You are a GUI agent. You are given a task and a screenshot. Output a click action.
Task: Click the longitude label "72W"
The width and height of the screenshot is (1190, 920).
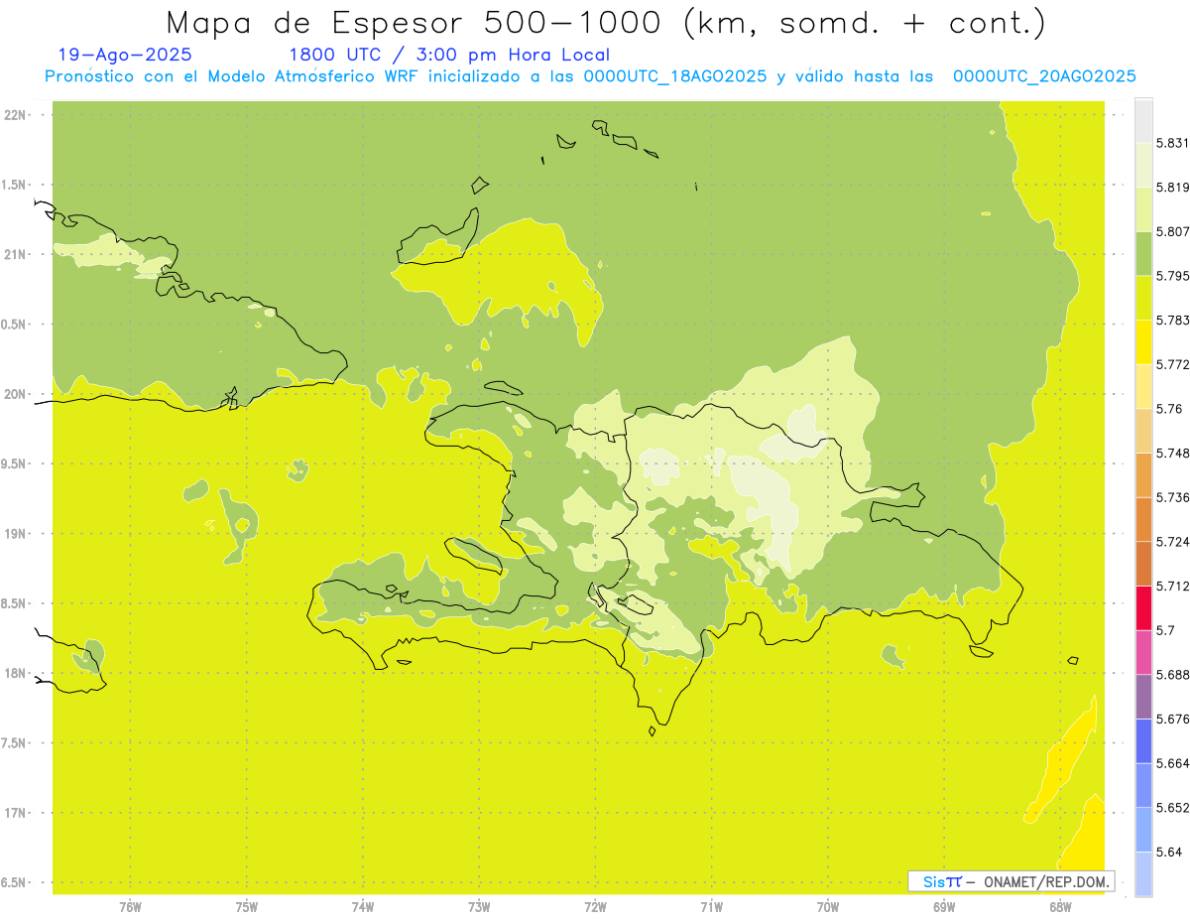(x=596, y=907)
